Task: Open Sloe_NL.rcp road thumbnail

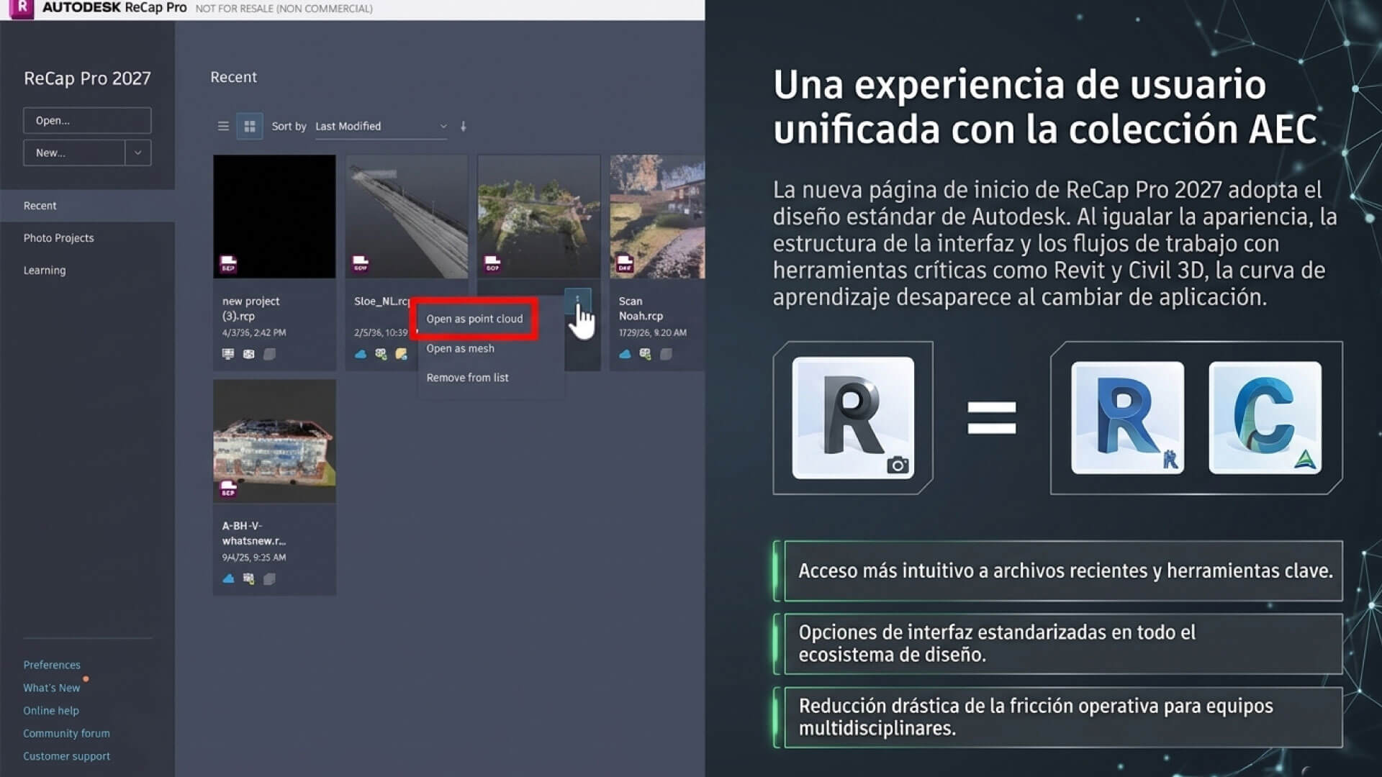Action: 407,217
